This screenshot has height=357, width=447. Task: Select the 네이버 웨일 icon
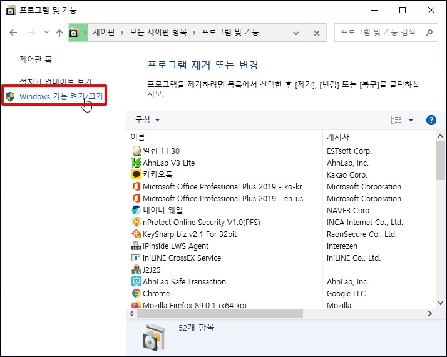(x=136, y=210)
